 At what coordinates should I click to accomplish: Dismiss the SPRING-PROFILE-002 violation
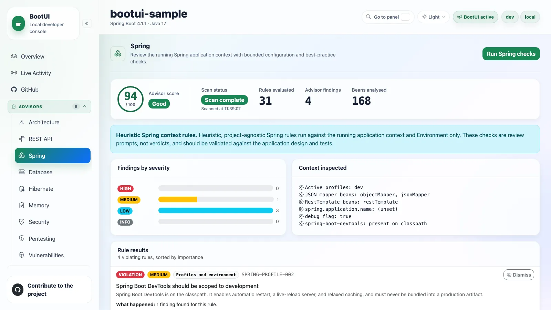tap(519, 275)
